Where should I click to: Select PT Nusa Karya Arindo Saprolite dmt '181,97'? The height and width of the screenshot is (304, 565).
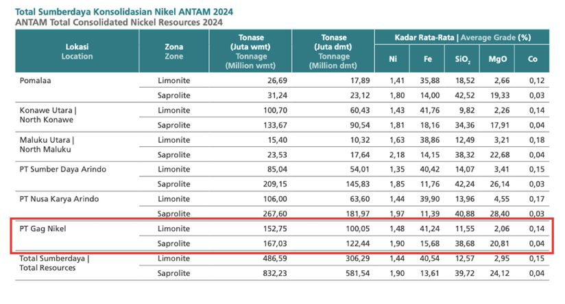(x=358, y=213)
